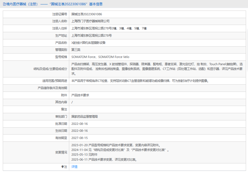The height and width of the screenshot is (172, 248).
Task: Click the expiry date 2027-08-15
Action: click(80, 138)
